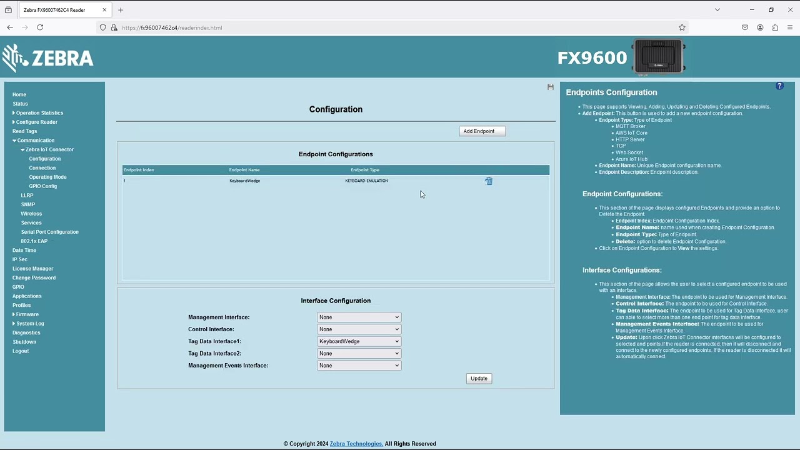
Task: Open LLRP settings page
Action: tap(27, 196)
